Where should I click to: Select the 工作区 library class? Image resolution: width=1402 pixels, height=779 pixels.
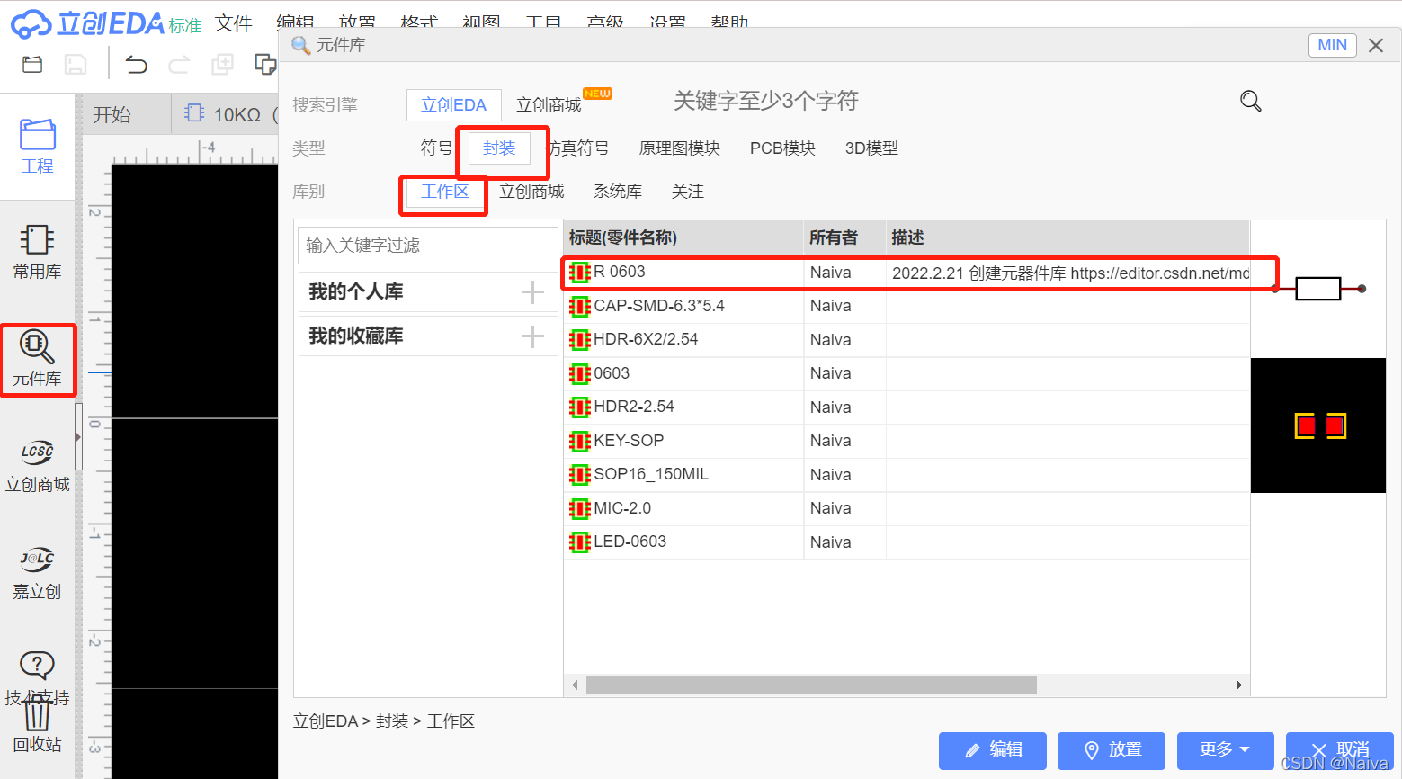(445, 192)
